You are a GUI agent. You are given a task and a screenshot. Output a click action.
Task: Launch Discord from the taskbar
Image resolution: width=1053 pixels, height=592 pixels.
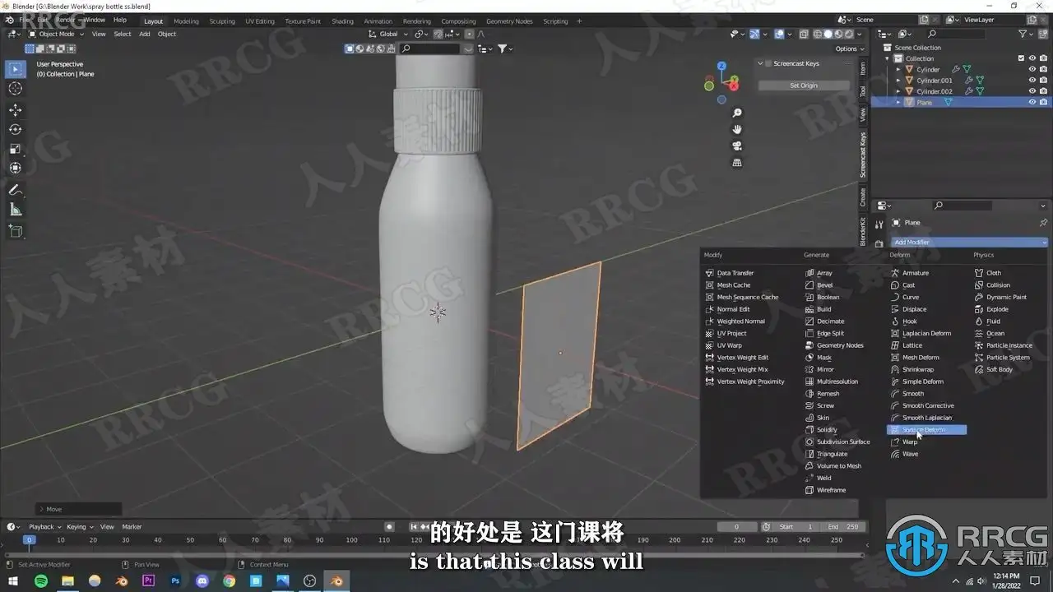tap(202, 581)
